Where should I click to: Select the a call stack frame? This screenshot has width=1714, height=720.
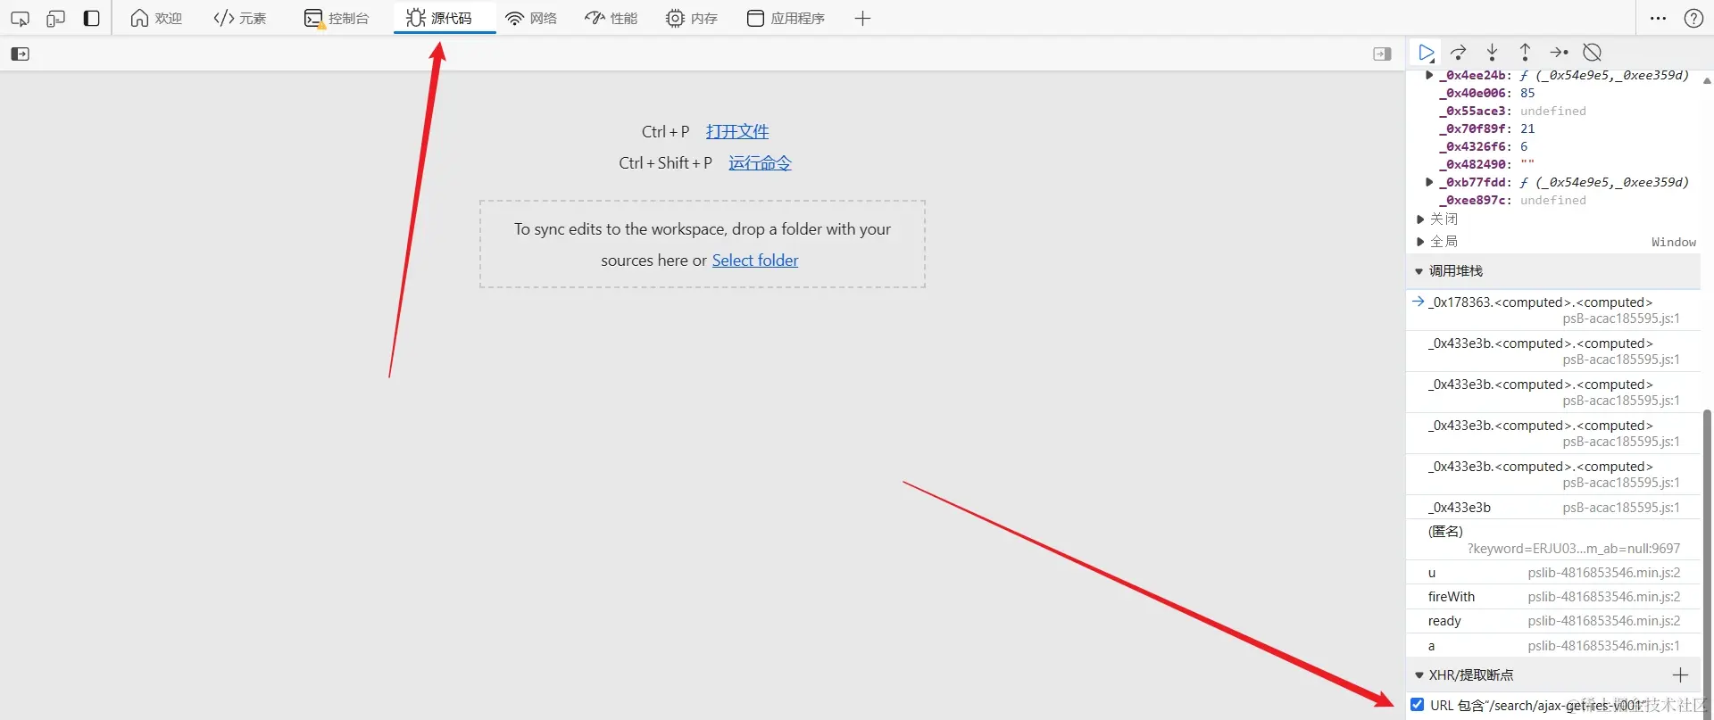point(1552,646)
